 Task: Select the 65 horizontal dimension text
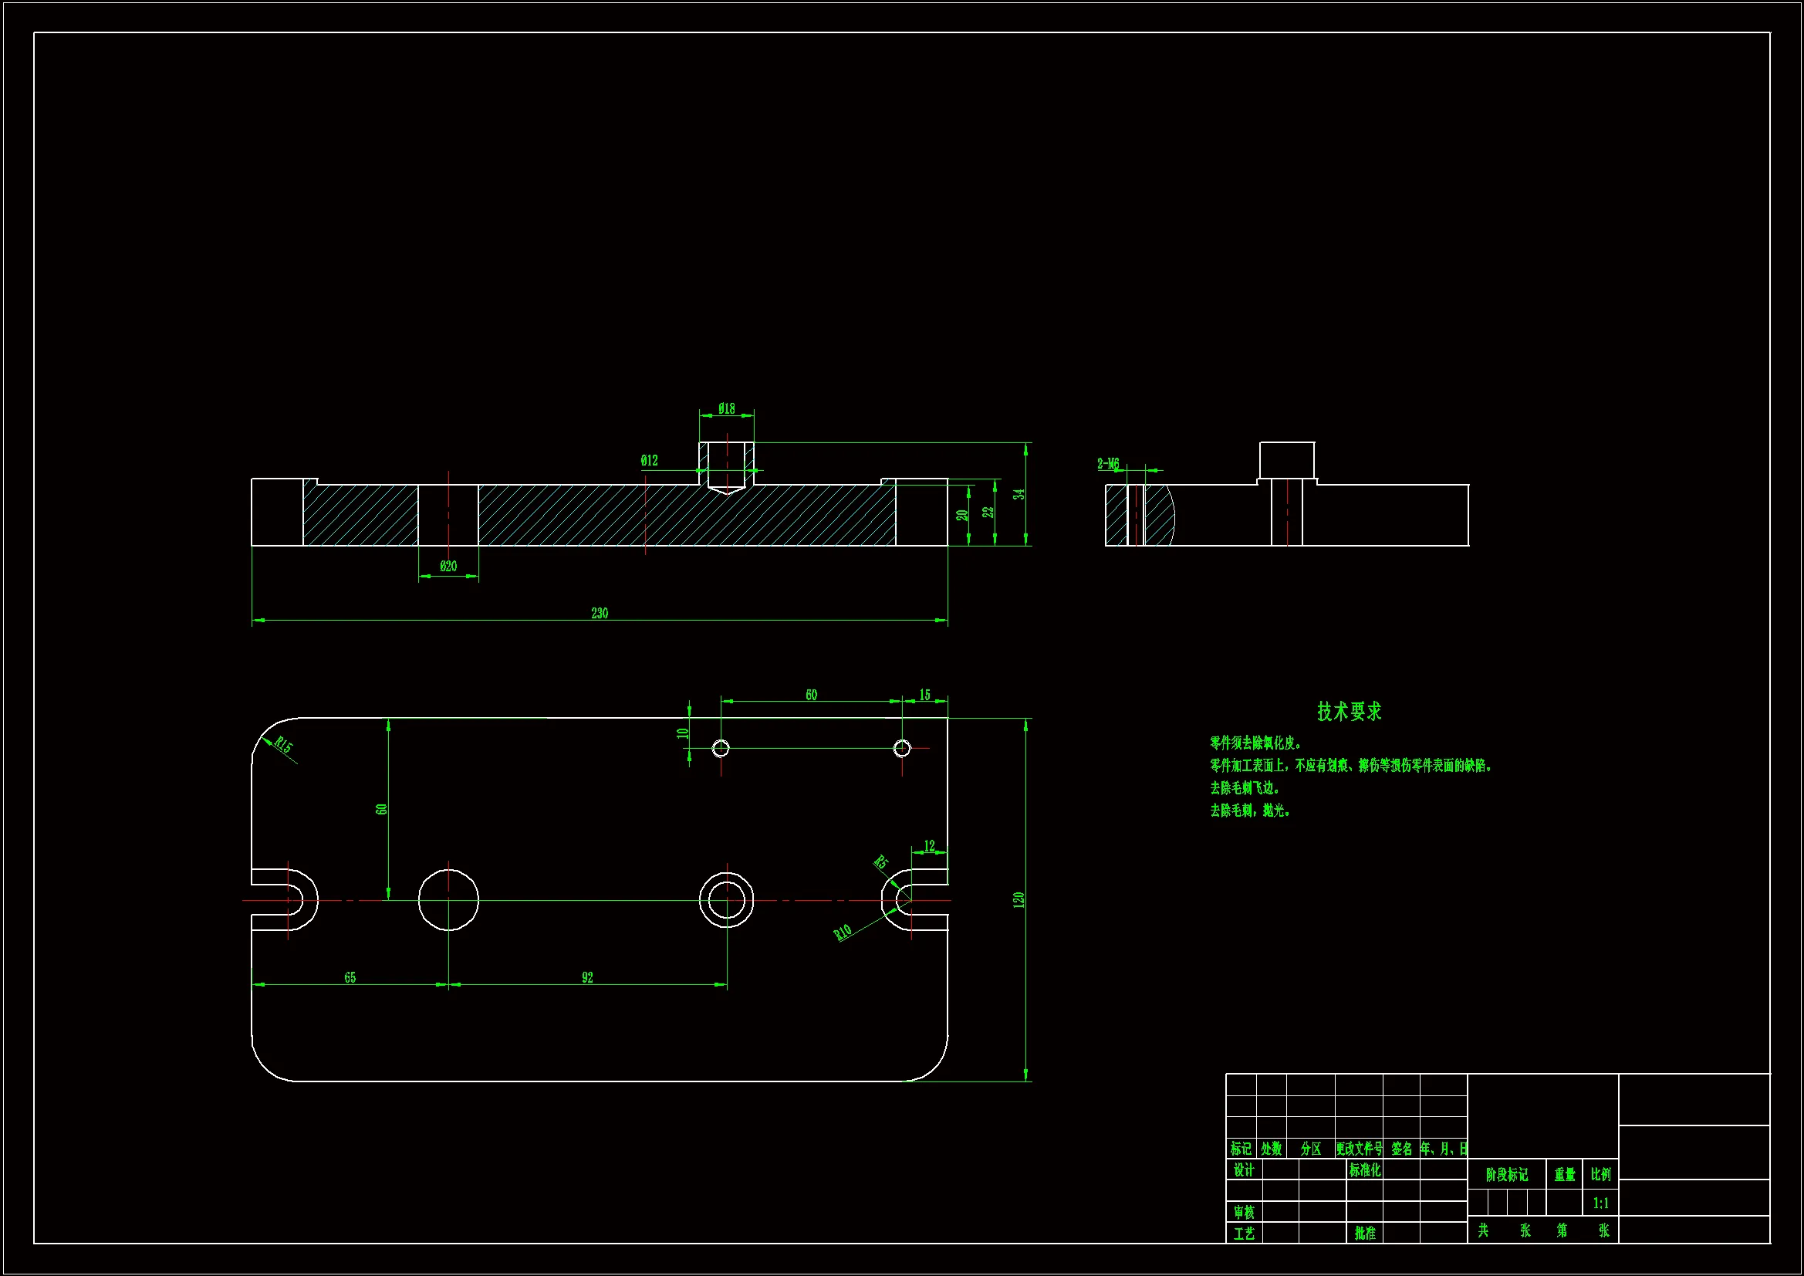[350, 977]
